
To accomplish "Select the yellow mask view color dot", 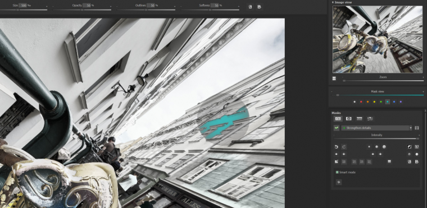I will pyautogui.click(x=374, y=102).
